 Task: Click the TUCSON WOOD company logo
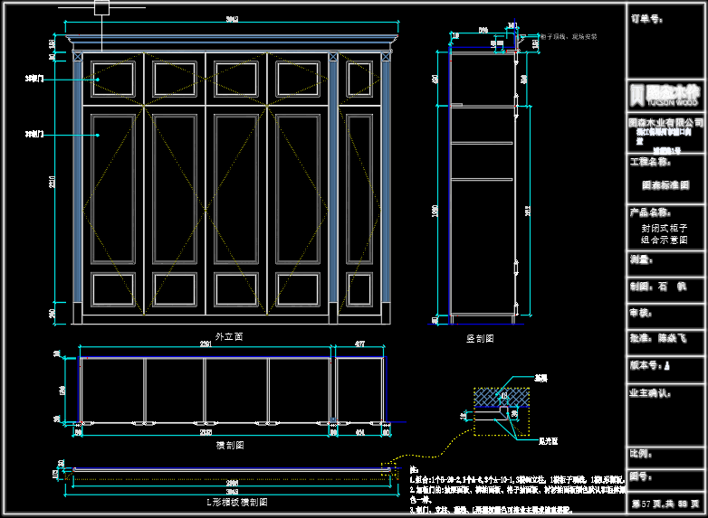[666, 95]
